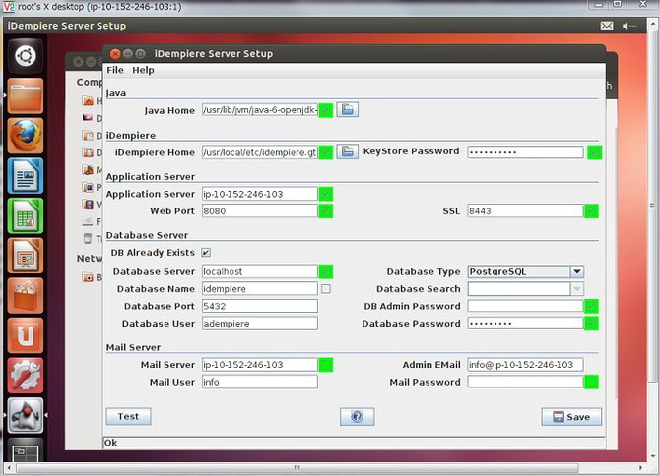Click Java application icon in dock
660x476 pixels.
[x=26, y=415]
